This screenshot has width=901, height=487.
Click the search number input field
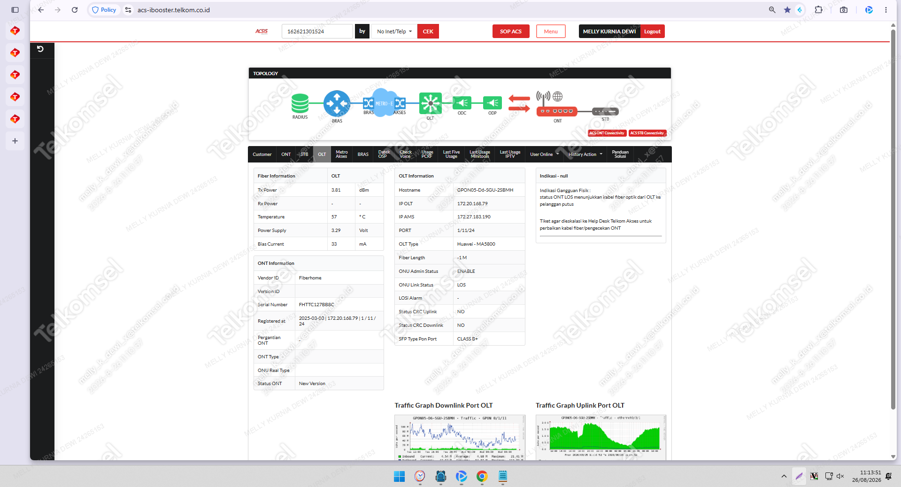(x=317, y=31)
